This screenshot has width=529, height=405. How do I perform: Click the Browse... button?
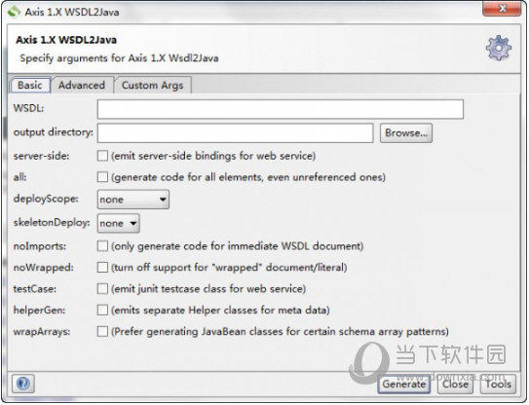(406, 132)
